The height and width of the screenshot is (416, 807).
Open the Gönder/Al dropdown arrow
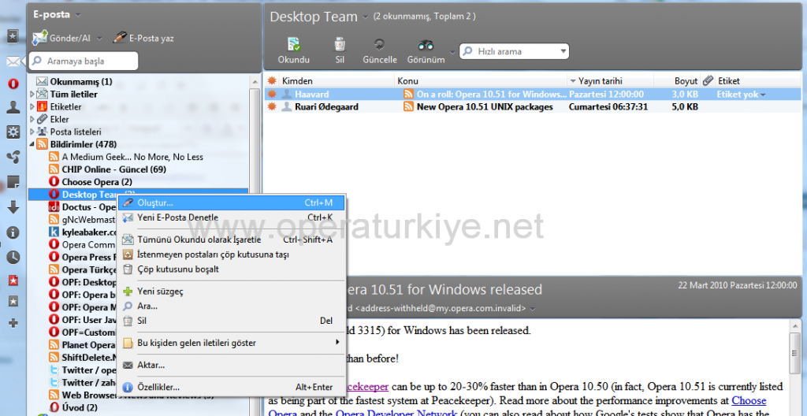(99, 39)
